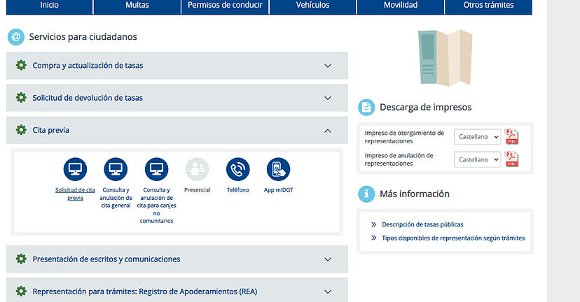
Task: Open language dropdown for anulación de representaciones
Action: coord(477,159)
